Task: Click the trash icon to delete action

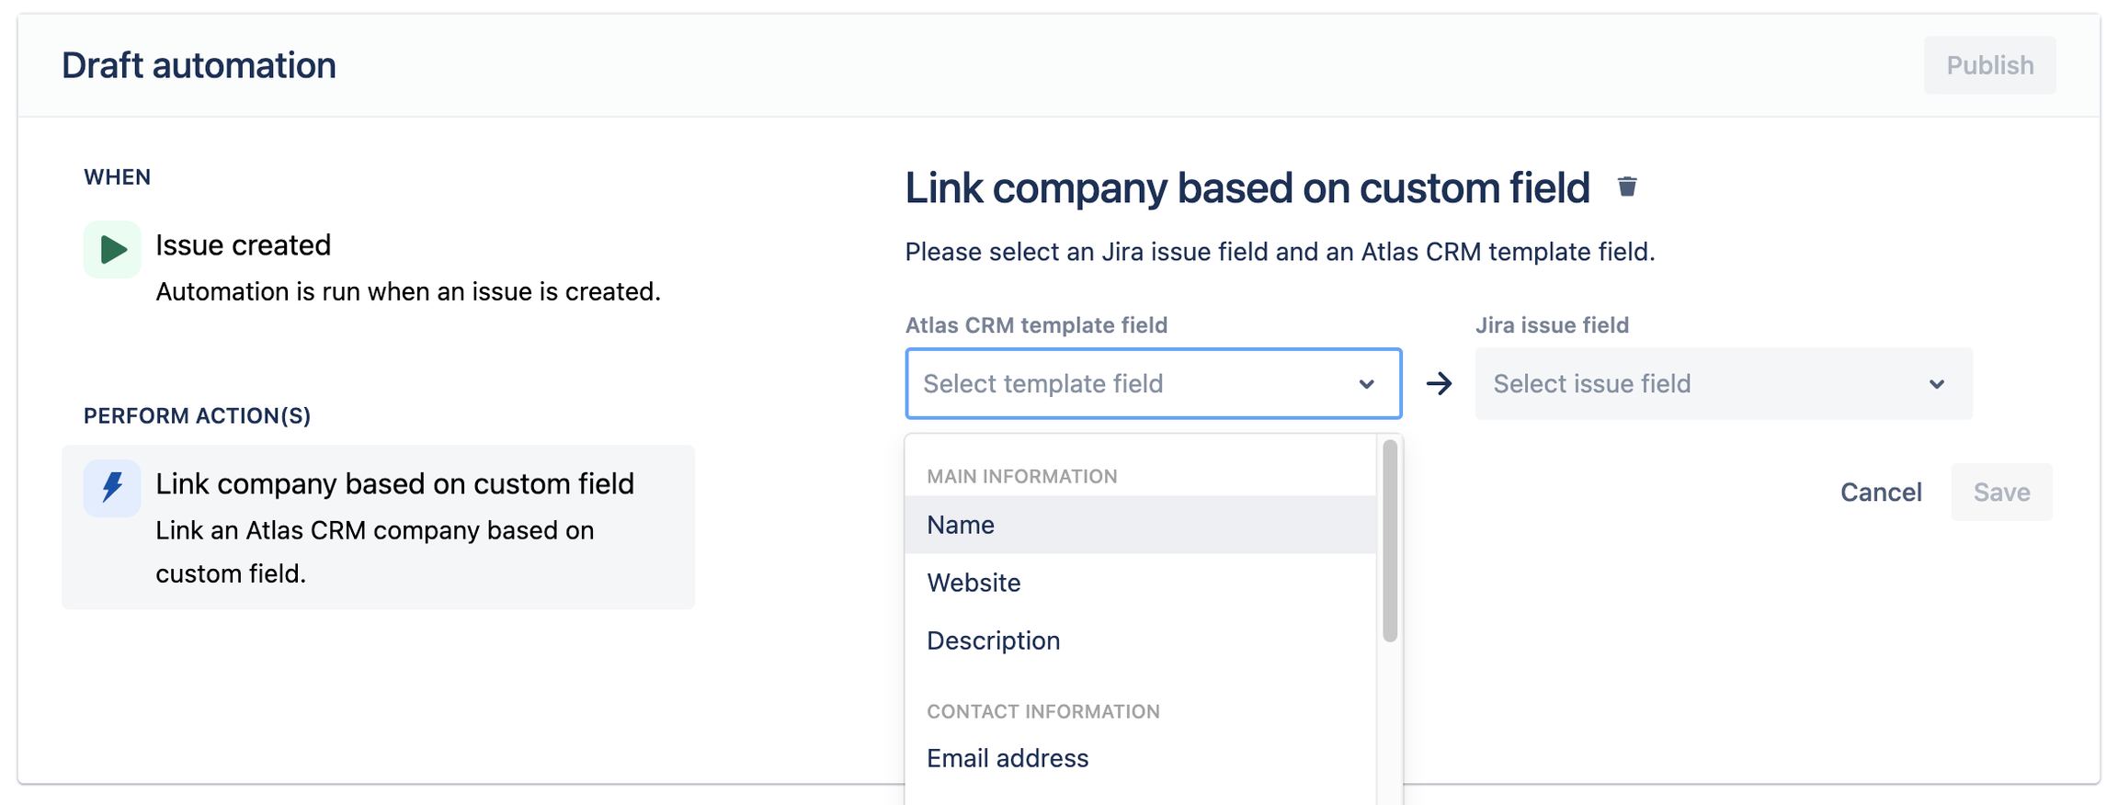Action: (x=1627, y=187)
